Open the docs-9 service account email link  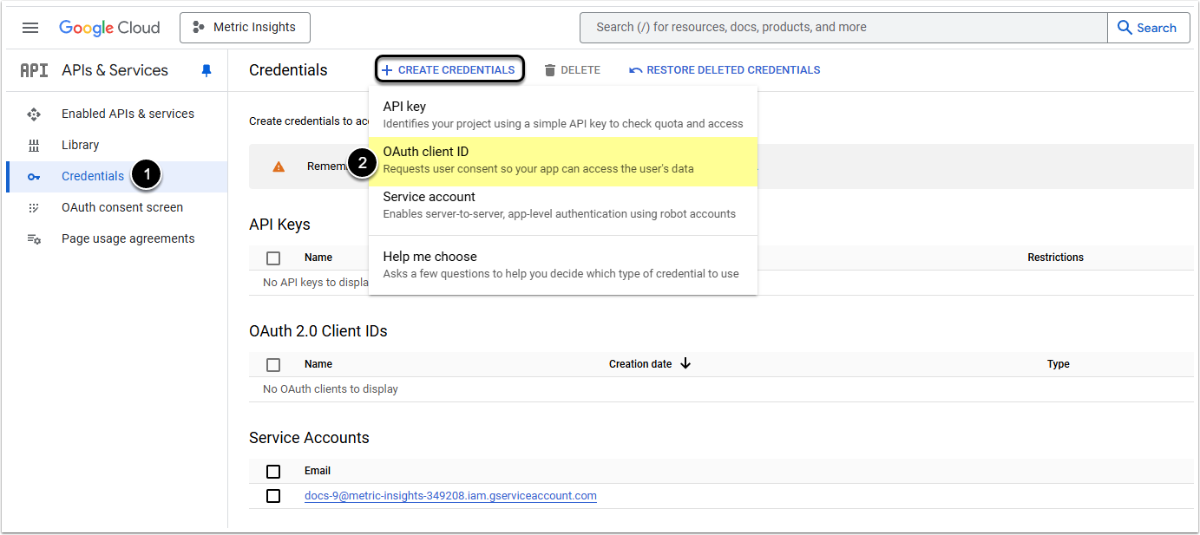pos(450,496)
